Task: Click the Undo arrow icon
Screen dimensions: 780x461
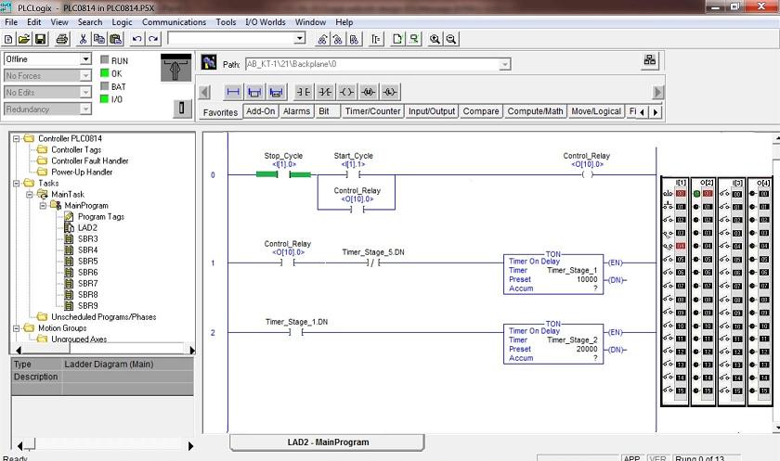Action: (137, 39)
